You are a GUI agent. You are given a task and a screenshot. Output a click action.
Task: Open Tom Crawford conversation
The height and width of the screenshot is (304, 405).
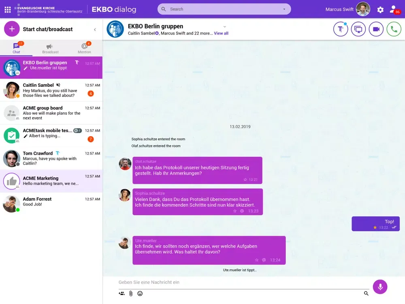[51, 158]
